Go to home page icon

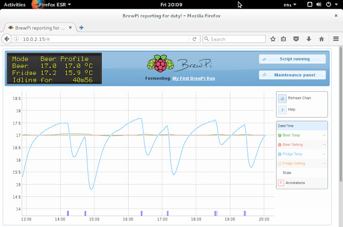(322, 39)
